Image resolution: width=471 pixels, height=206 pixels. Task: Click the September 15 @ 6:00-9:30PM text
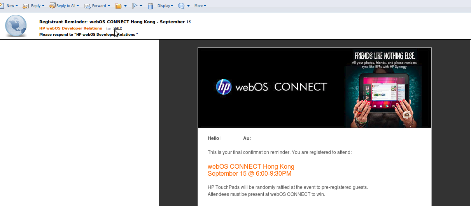click(x=249, y=174)
